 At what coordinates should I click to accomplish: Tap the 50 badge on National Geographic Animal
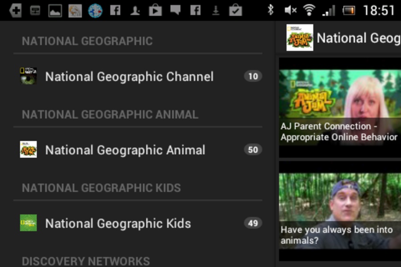click(x=253, y=150)
